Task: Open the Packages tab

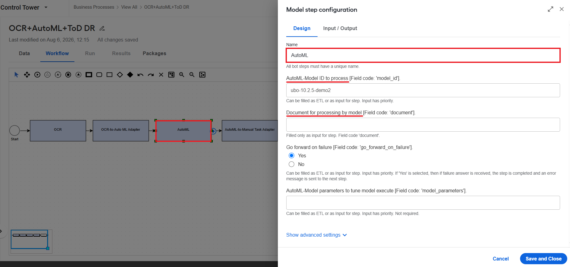Action: tap(154, 53)
